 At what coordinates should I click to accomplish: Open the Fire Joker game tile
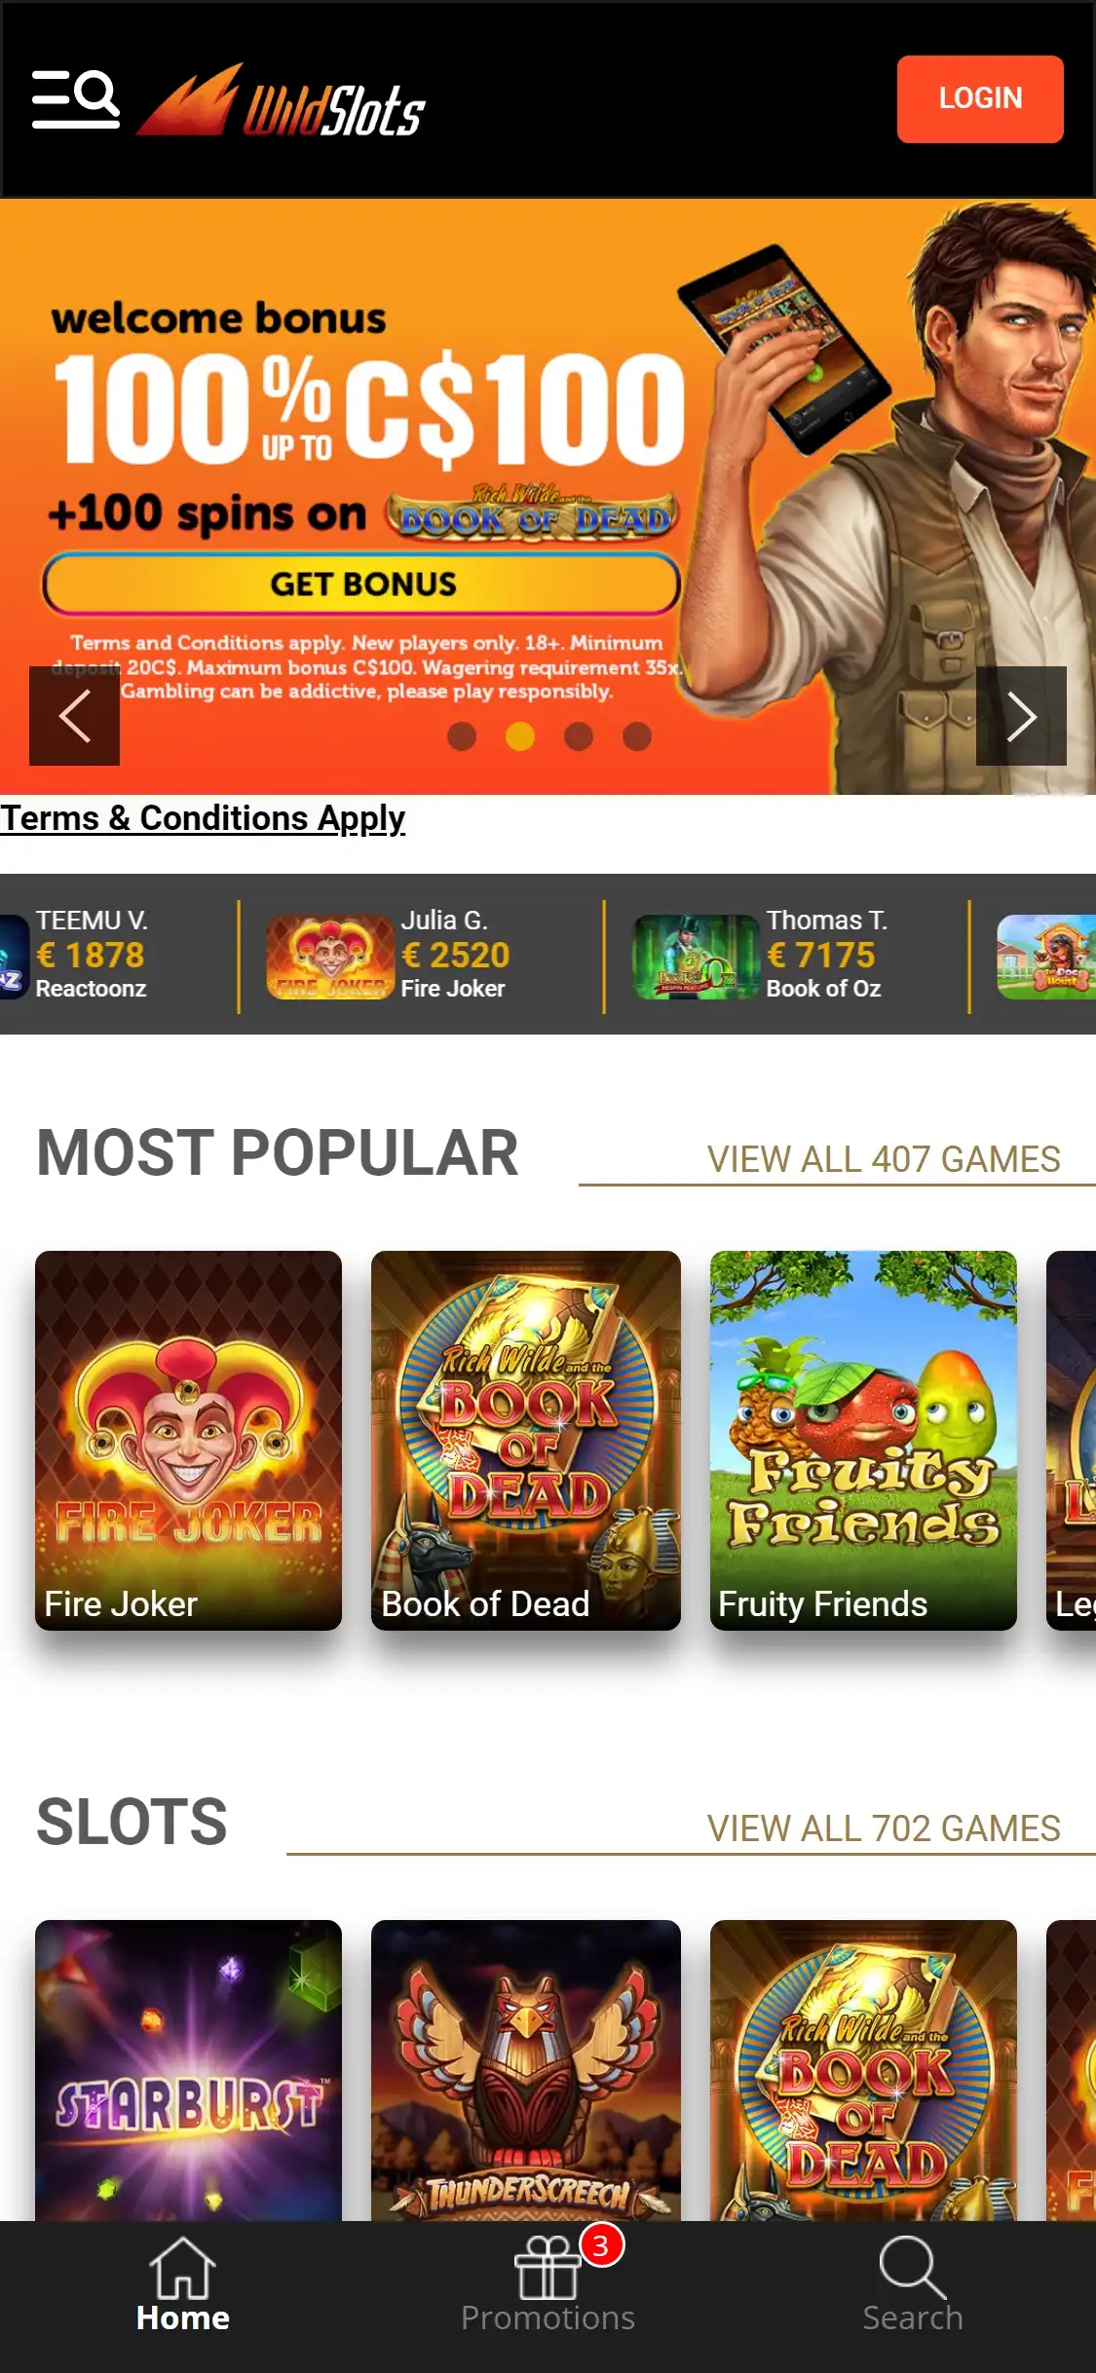coord(188,1440)
